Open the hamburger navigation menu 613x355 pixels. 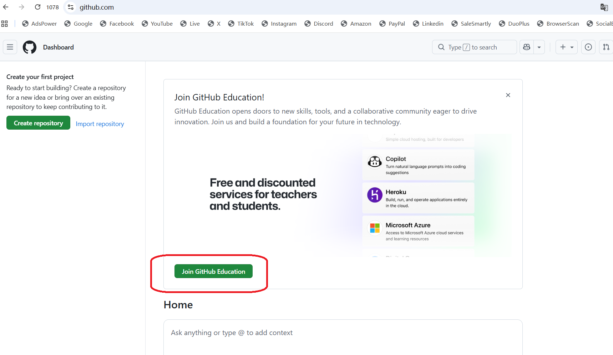[10, 47]
